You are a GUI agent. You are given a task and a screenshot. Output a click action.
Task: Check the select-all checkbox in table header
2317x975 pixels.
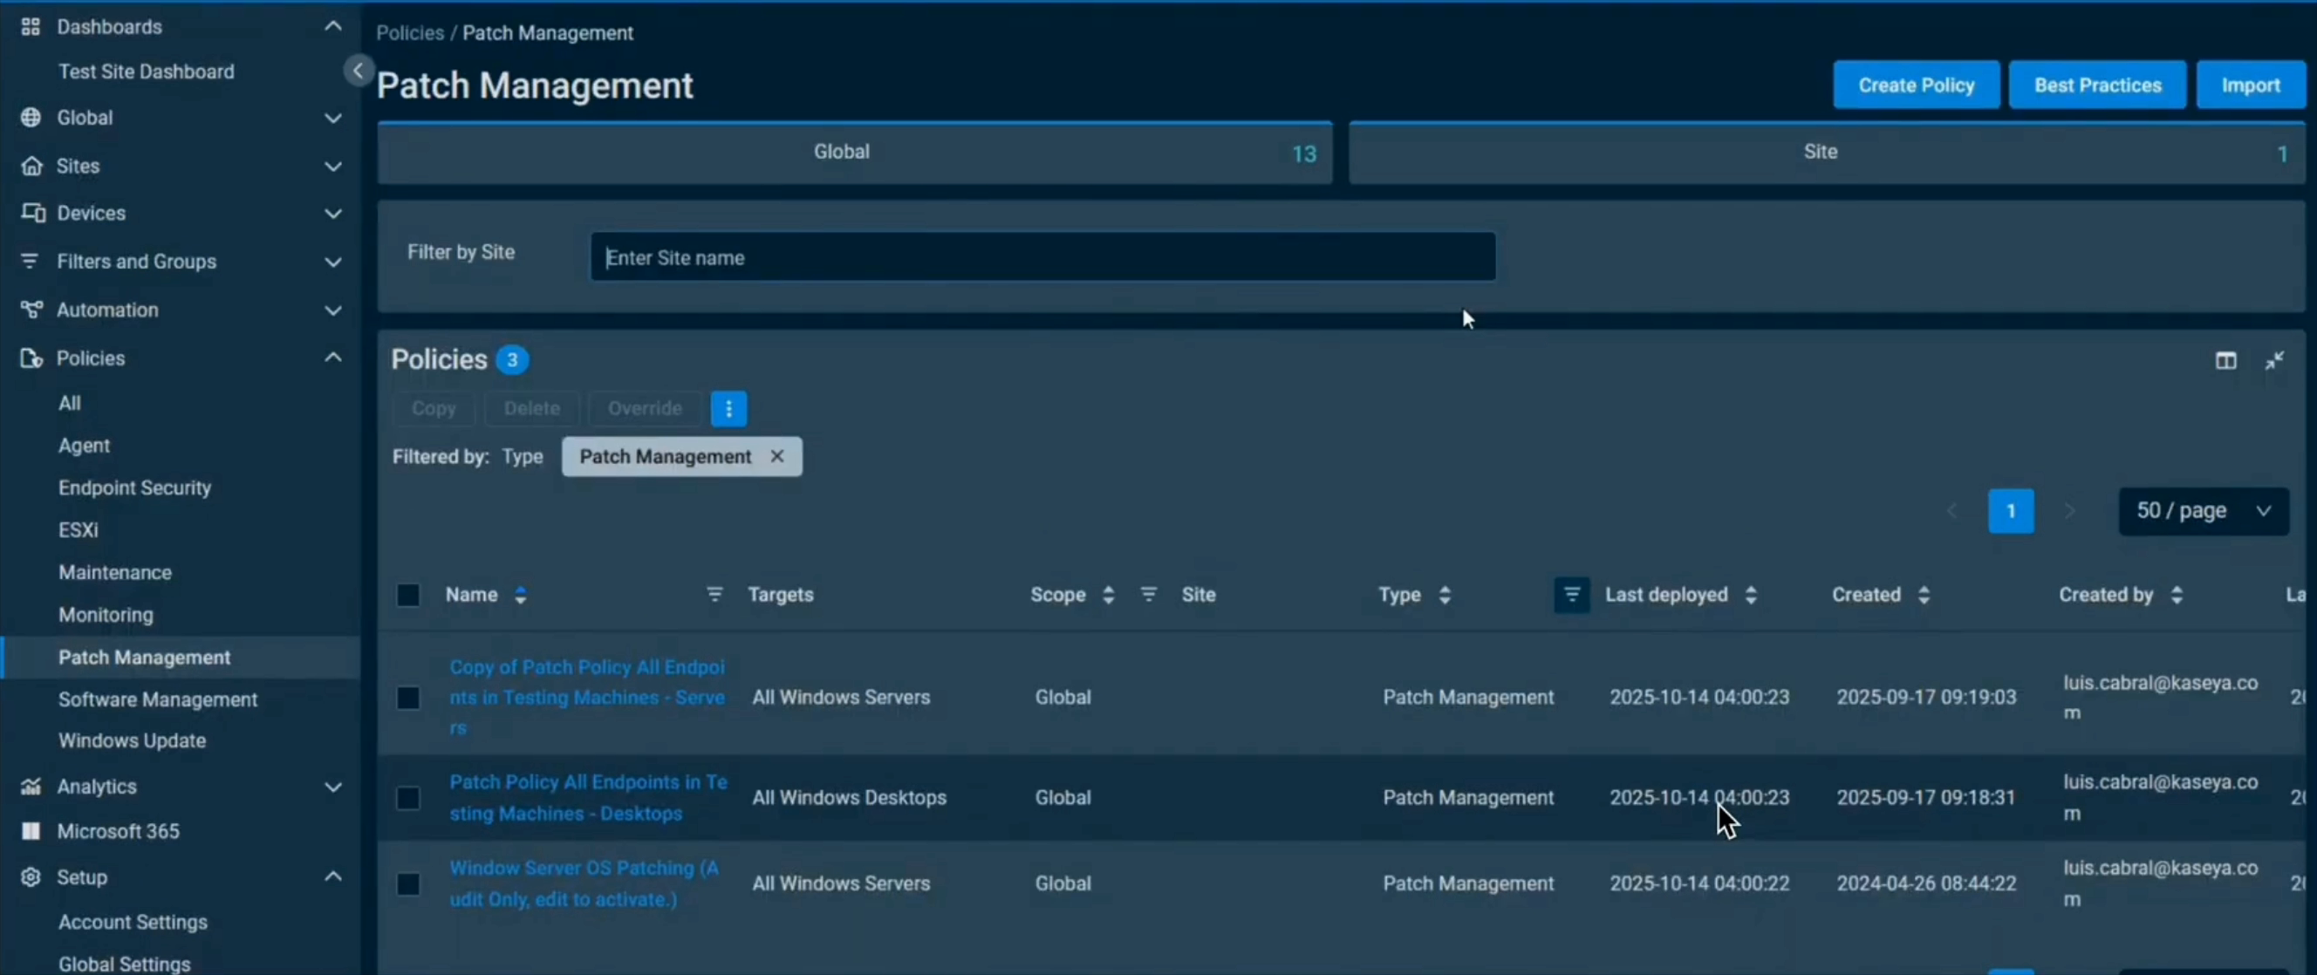[x=407, y=595]
